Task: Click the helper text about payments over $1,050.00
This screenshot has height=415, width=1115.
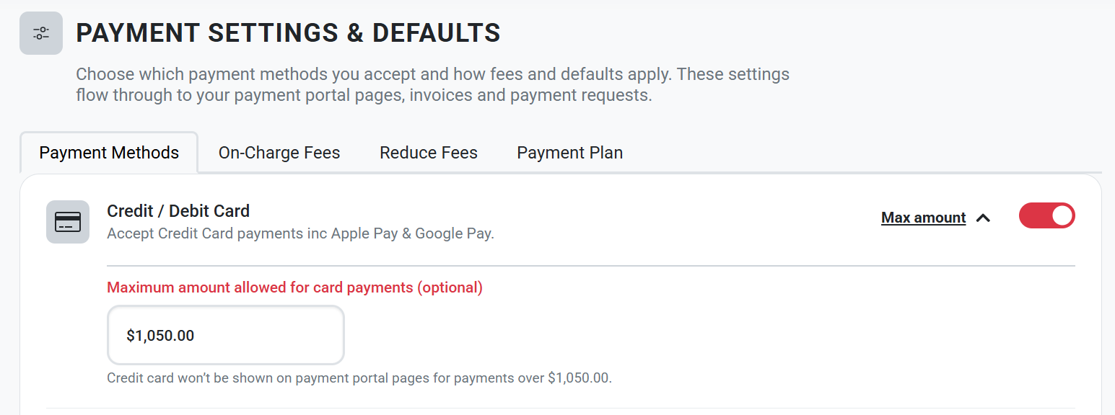Action: point(359,378)
